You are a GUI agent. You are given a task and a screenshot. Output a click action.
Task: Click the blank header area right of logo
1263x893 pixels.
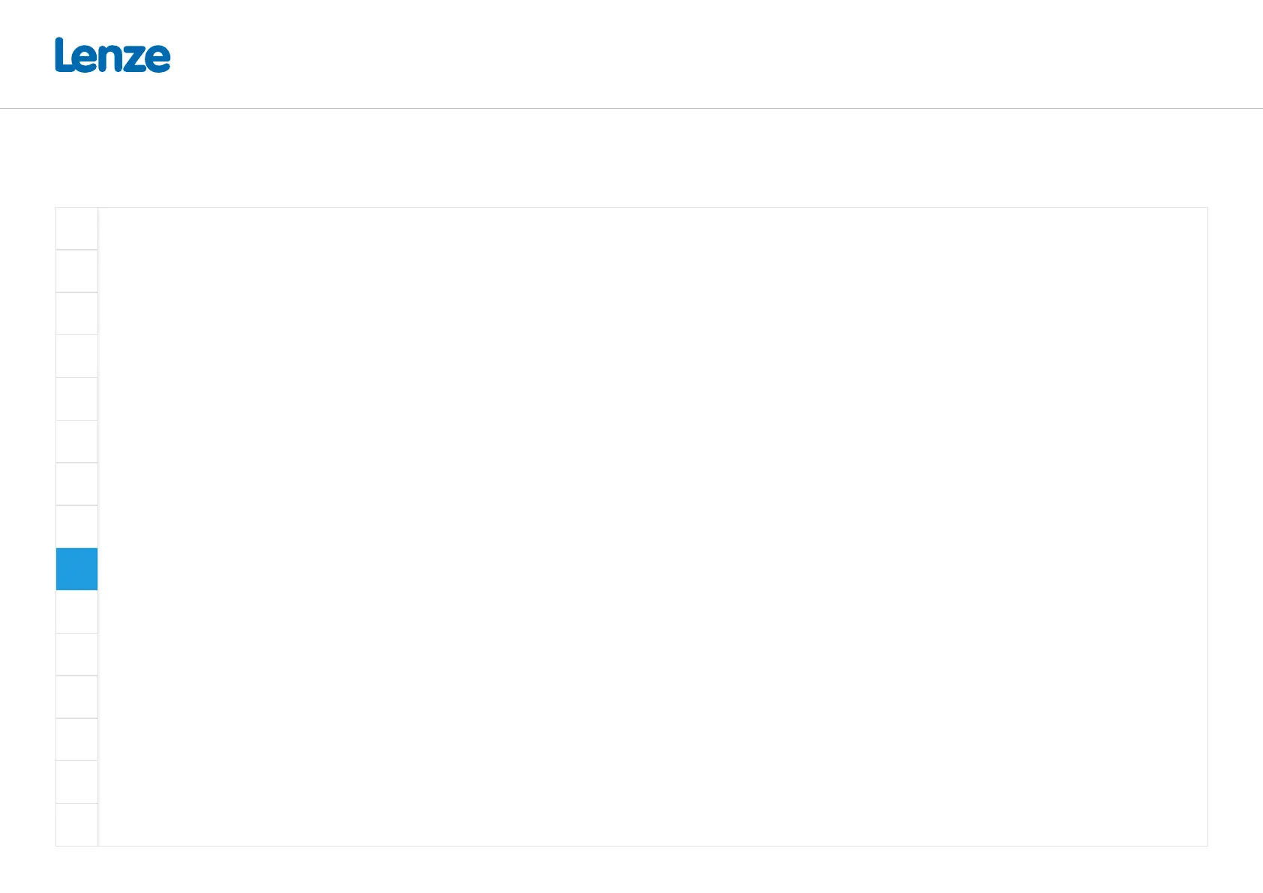712,54
